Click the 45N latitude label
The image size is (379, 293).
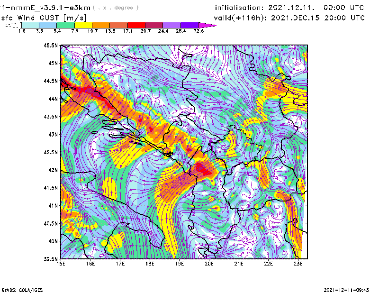tap(53, 63)
